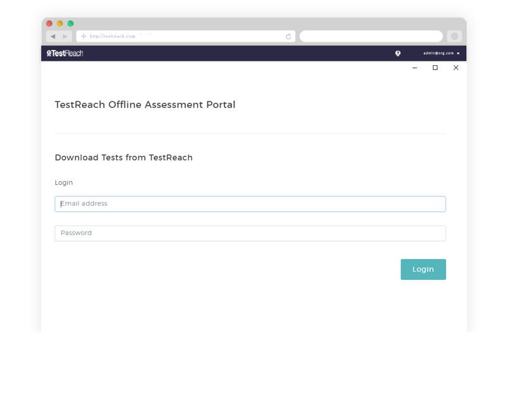The width and height of the screenshot is (507, 399).
Task: Click the TestReach logo in header
Action: pos(65,53)
